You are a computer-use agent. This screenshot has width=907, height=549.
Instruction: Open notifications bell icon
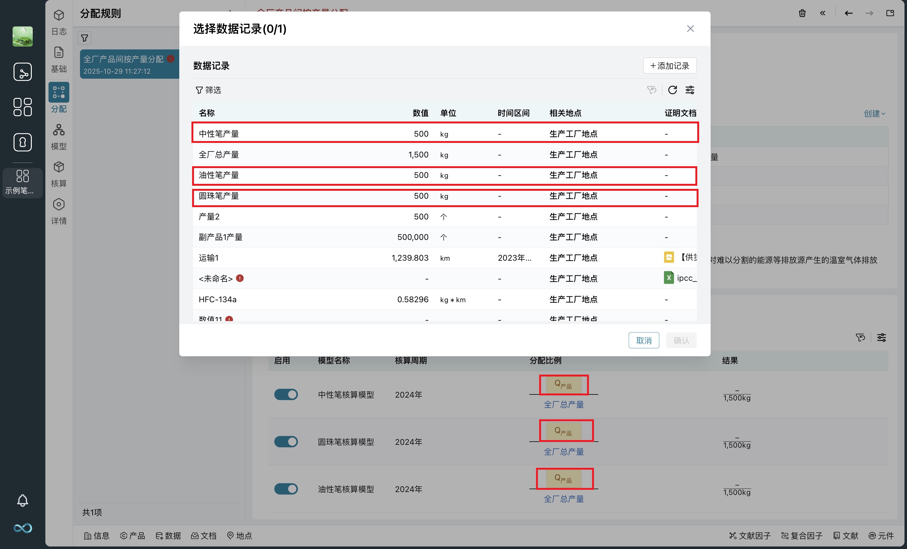click(22, 500)
